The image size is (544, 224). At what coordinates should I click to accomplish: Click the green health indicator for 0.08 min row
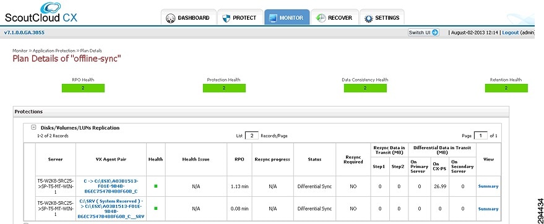(x=156, y=209)
